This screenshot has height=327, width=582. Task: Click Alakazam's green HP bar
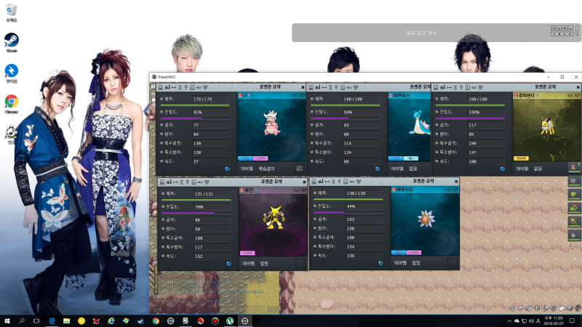tap(195, 200)
